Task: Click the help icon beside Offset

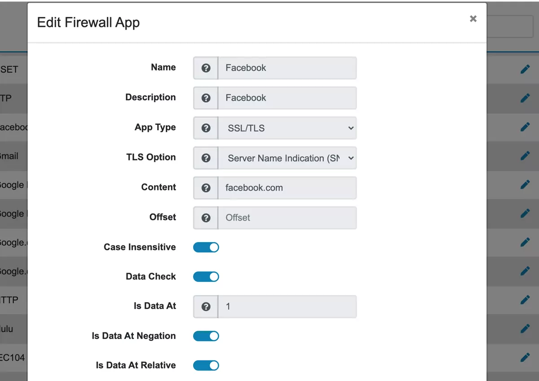Action: pyautogui.click(x=205, y=217)
